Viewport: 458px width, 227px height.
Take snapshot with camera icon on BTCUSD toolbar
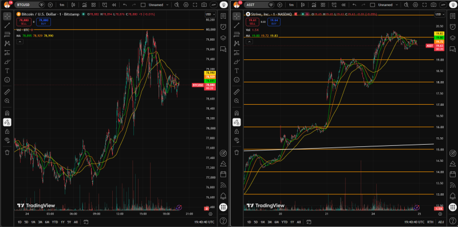coord(204,5)
